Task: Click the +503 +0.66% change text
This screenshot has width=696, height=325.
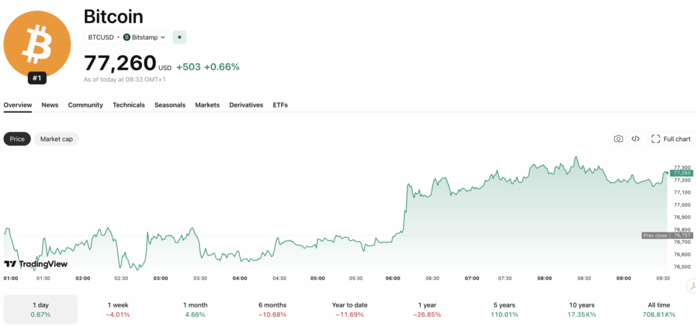Action: click(208, 67)
